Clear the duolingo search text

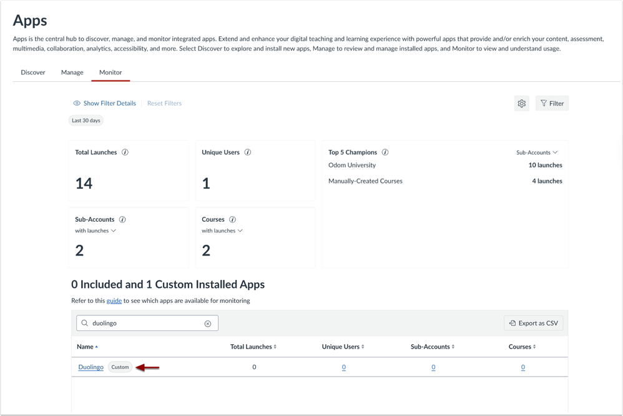[208, 324]
